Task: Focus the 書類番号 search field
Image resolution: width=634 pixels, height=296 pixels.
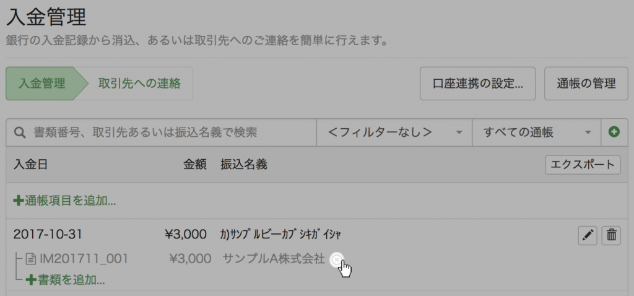Action: 162,133
